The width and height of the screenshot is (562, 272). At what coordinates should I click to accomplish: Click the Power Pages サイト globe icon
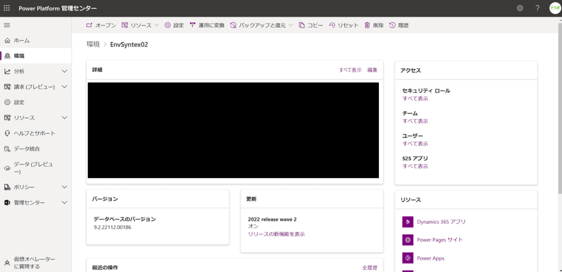pos(408,240)
